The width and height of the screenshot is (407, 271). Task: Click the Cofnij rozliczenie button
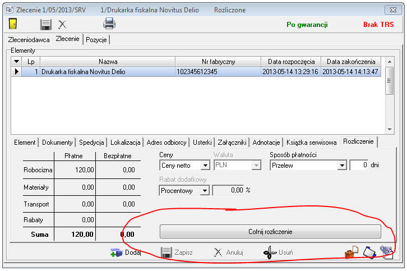270,232
